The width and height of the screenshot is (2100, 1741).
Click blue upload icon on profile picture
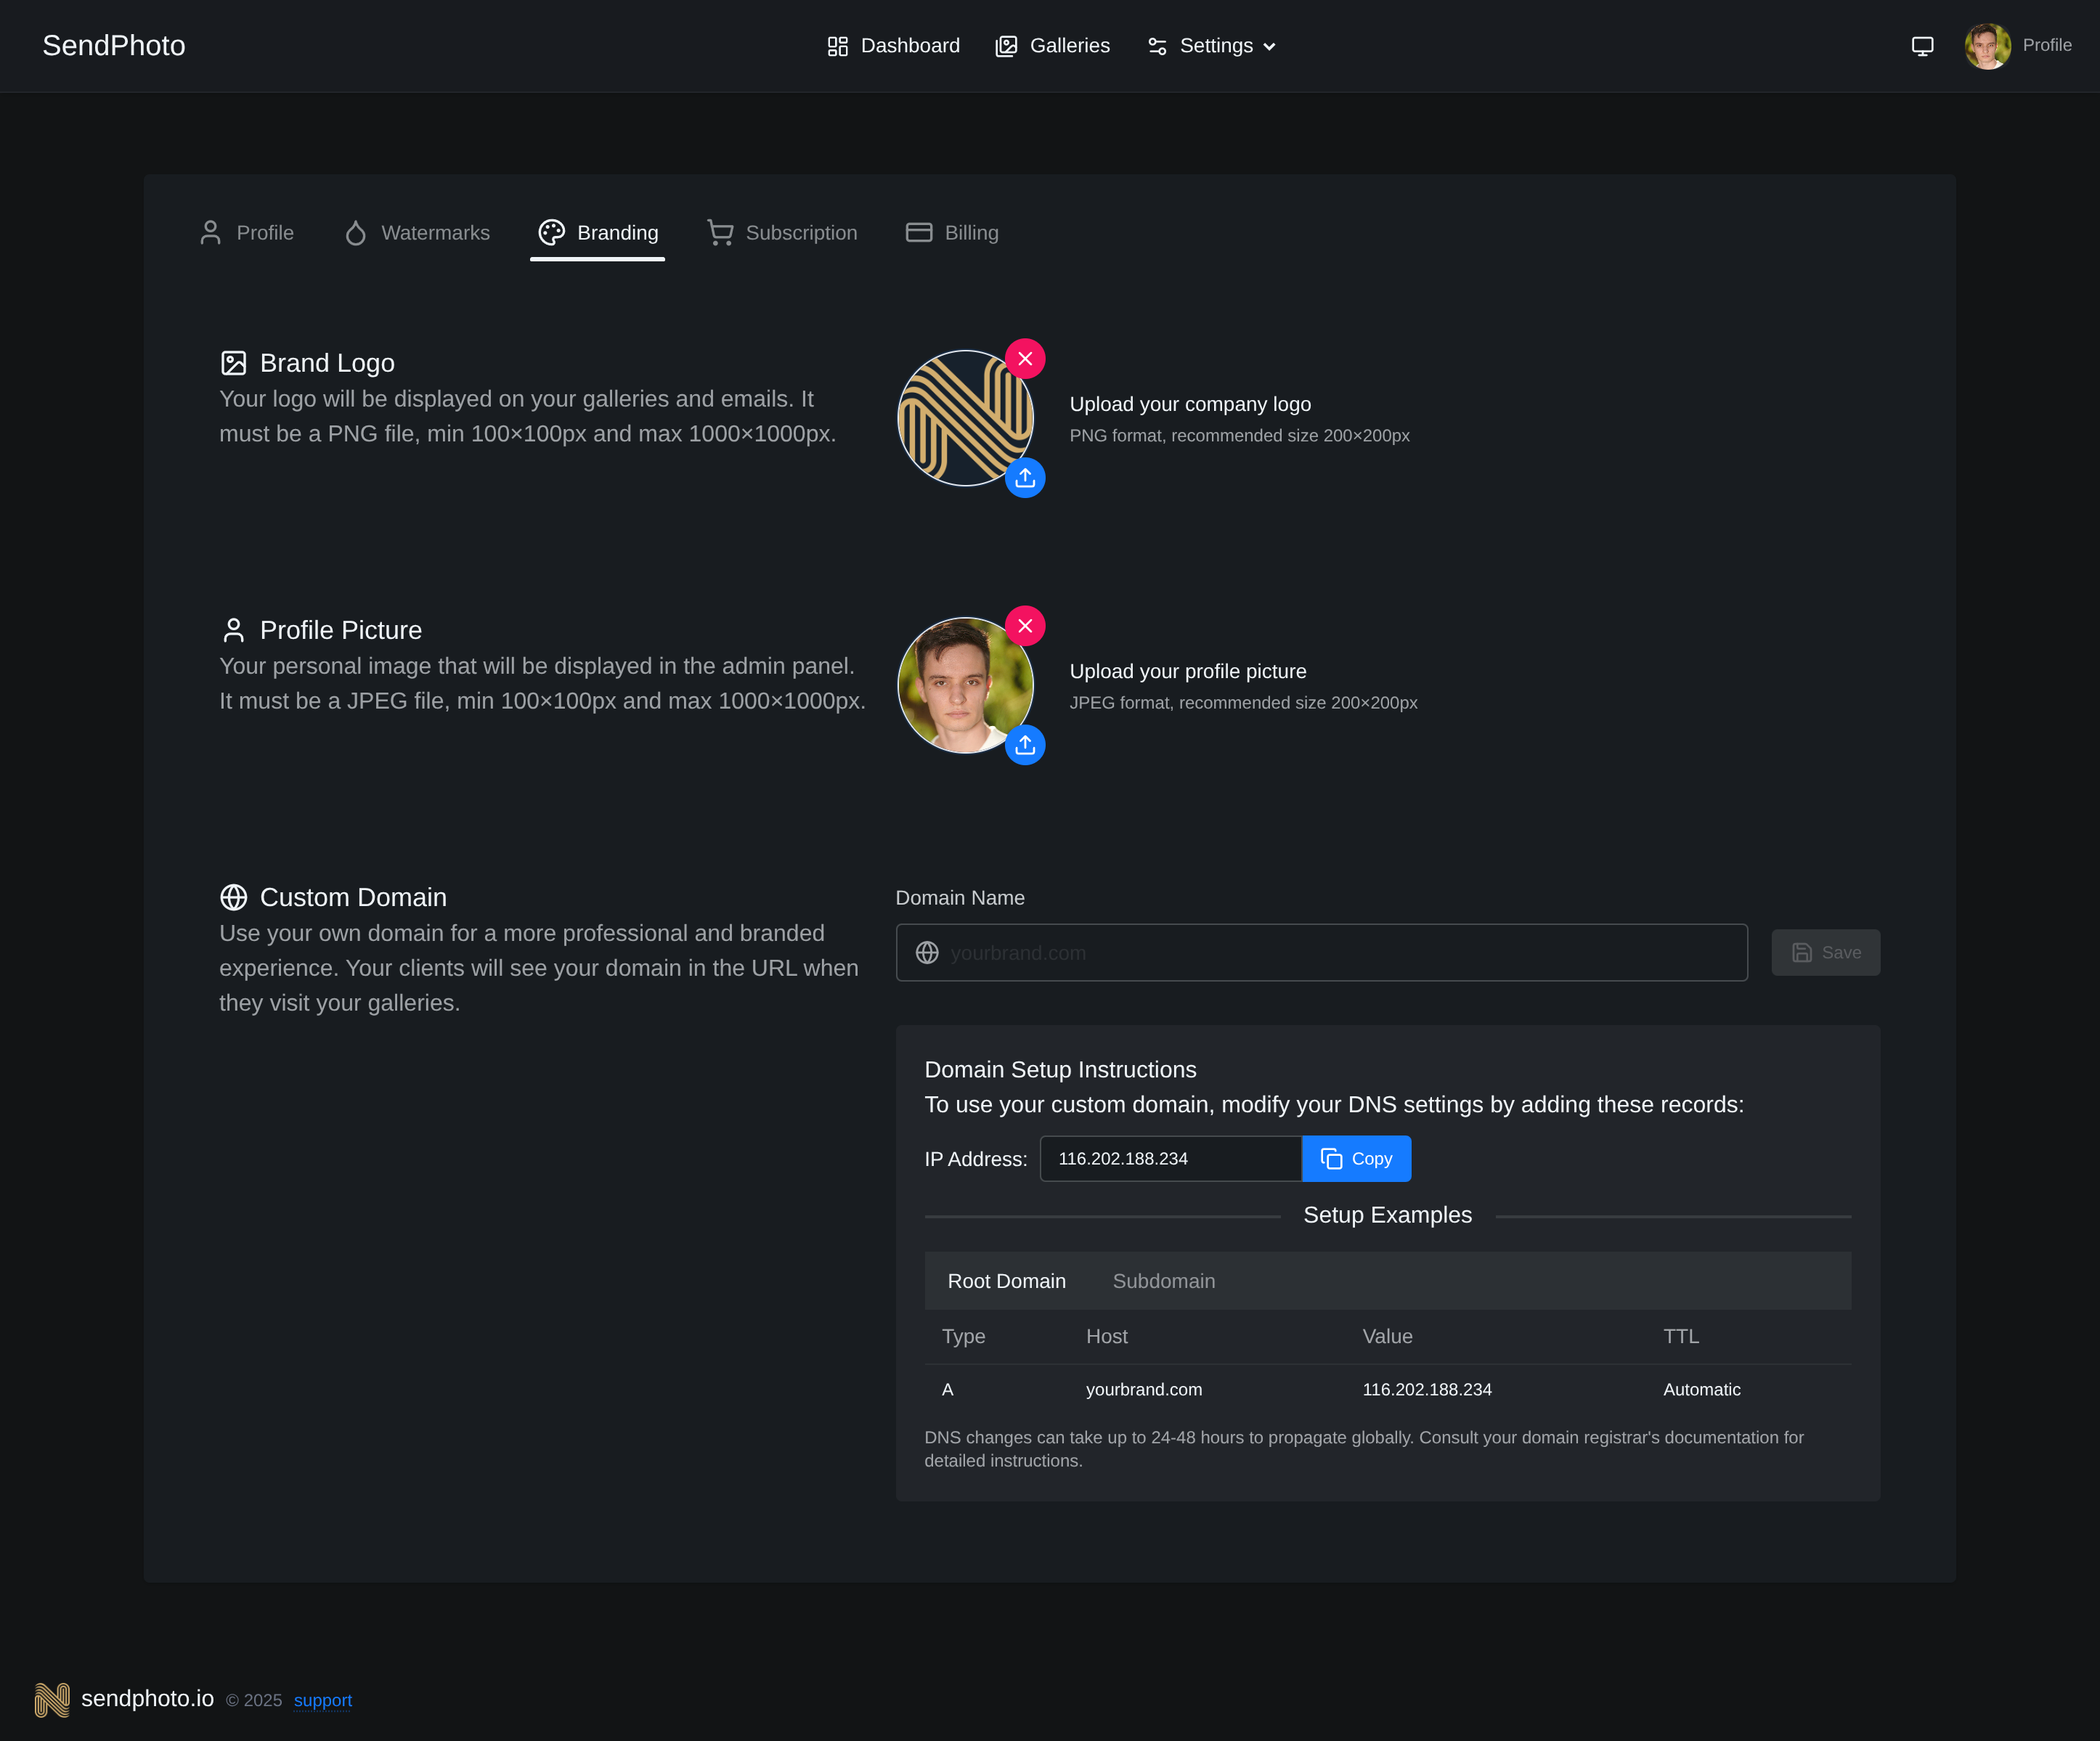tap(1025, 745)
